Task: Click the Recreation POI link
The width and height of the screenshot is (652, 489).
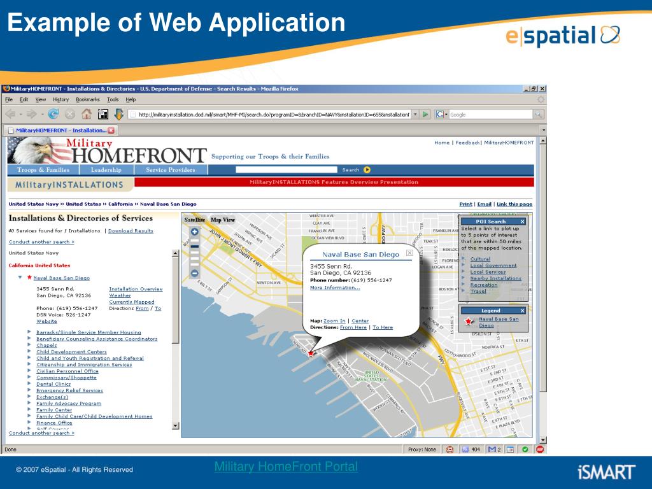Action: [484, 285]
